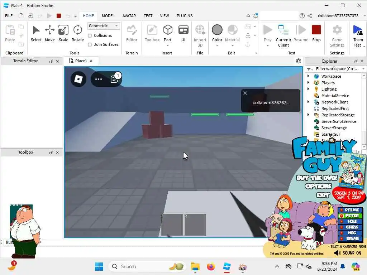Open the username account dropdown arrow

point(364,16)
